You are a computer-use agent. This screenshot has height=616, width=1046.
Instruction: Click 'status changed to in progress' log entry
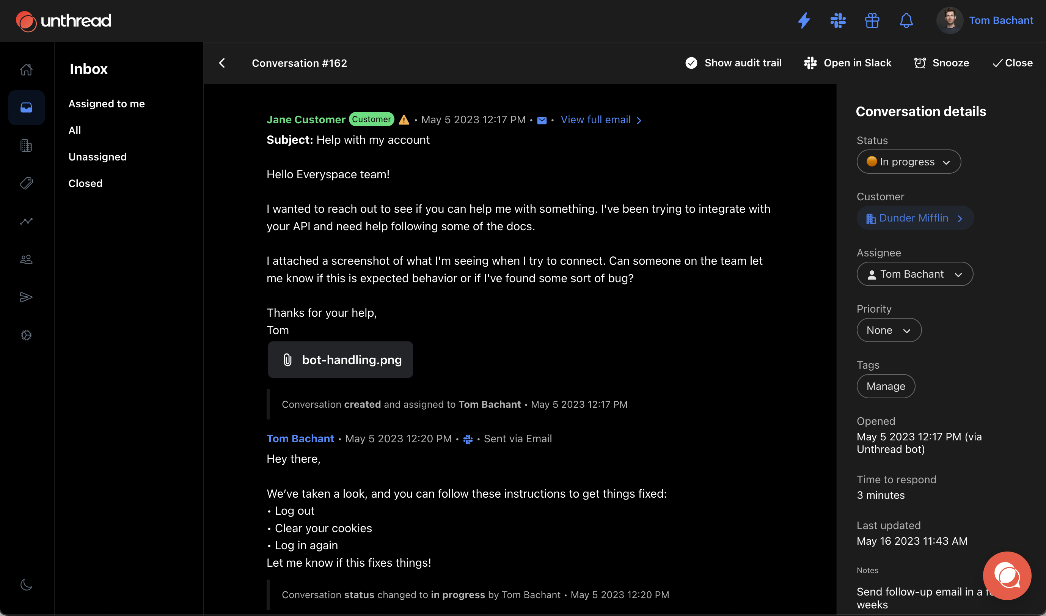point(475,595)
